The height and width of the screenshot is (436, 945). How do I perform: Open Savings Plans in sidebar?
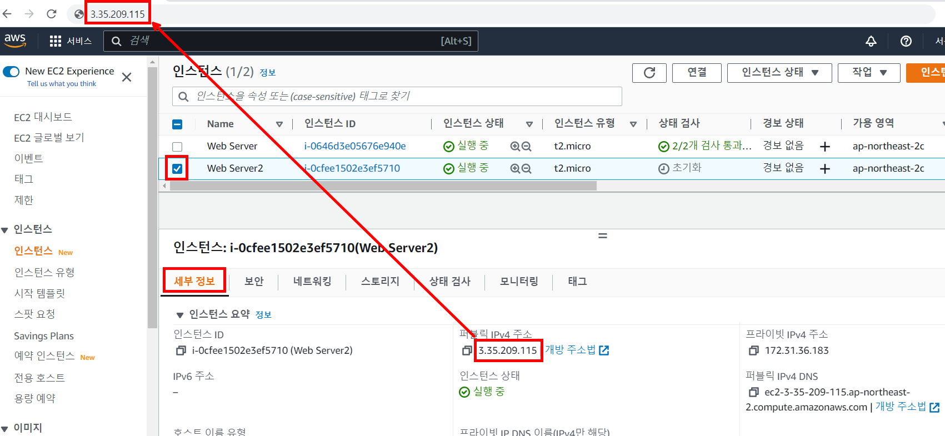pyautogui.click(x=44, y=336)
